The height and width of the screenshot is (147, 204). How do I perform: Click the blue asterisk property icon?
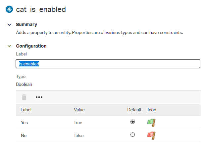[9, 9]
